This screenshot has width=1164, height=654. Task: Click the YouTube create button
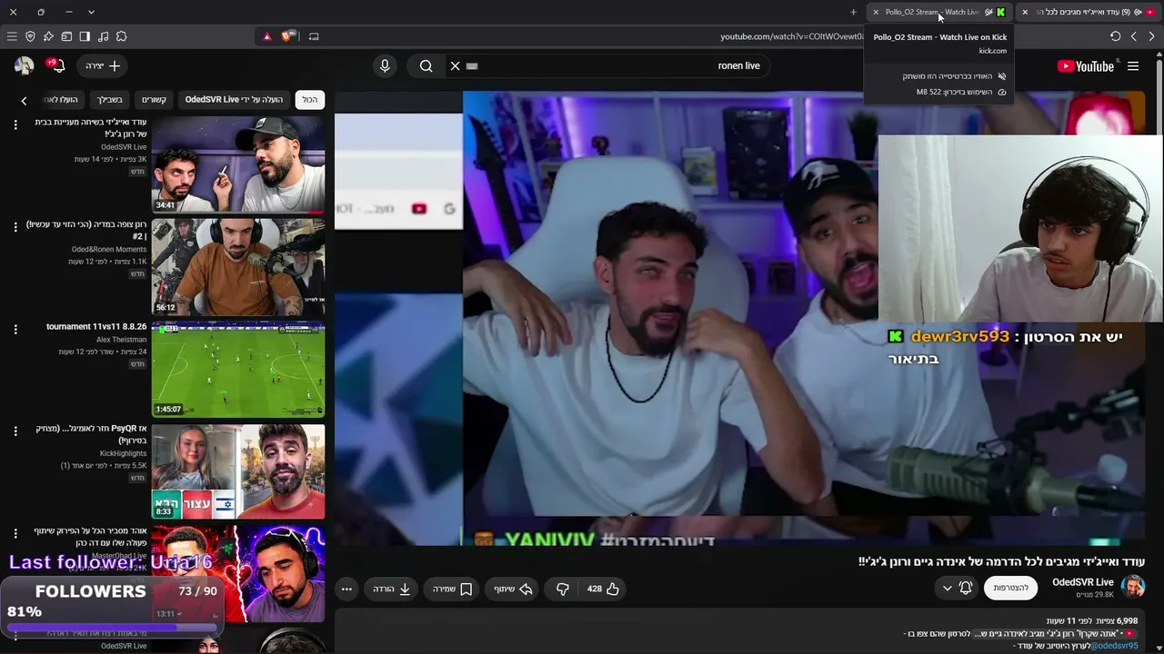[103, 65]
